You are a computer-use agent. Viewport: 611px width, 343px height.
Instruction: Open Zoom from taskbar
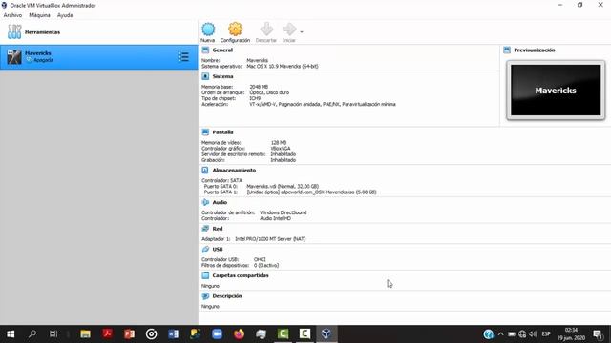[217, 333]
